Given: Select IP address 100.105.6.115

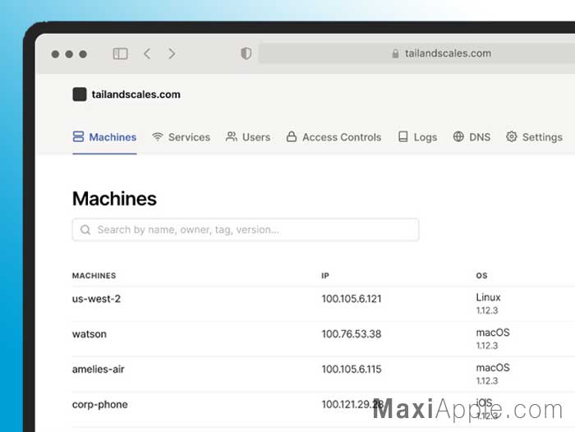Looking at the screenshot, I should [352, 370].
